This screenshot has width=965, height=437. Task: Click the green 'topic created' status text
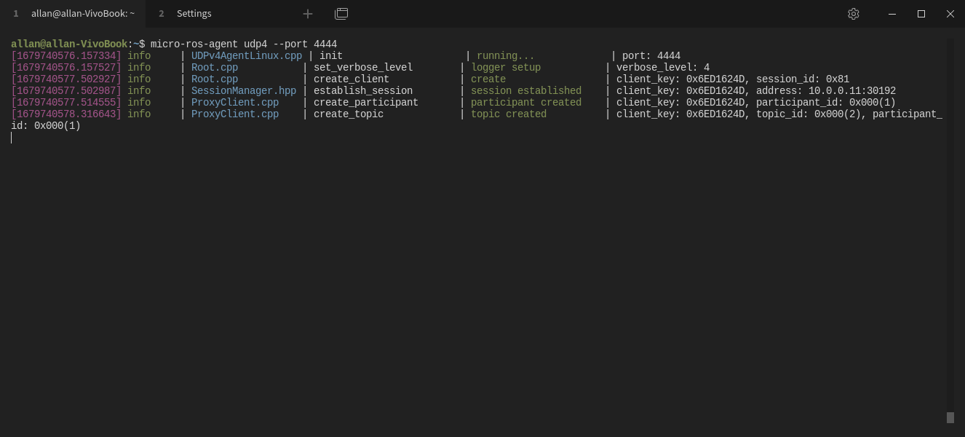point(509,114)
